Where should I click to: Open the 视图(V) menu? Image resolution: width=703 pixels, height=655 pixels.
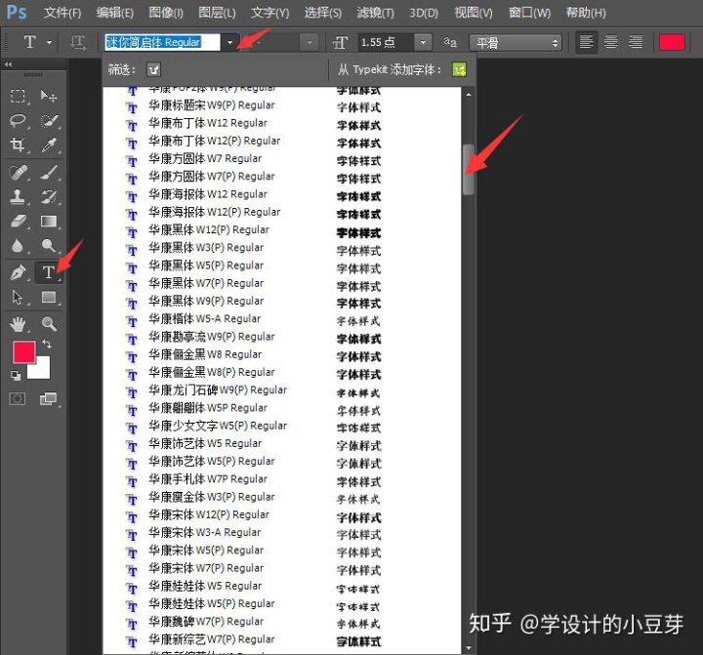[474, 13]
